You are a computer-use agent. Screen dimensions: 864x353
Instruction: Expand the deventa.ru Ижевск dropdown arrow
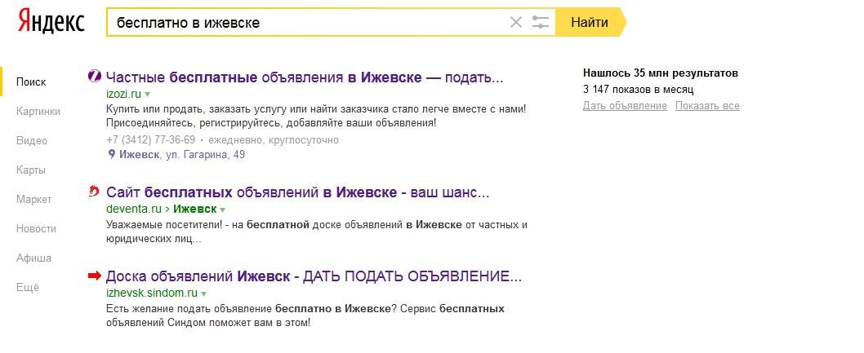(x=223, y=210)
